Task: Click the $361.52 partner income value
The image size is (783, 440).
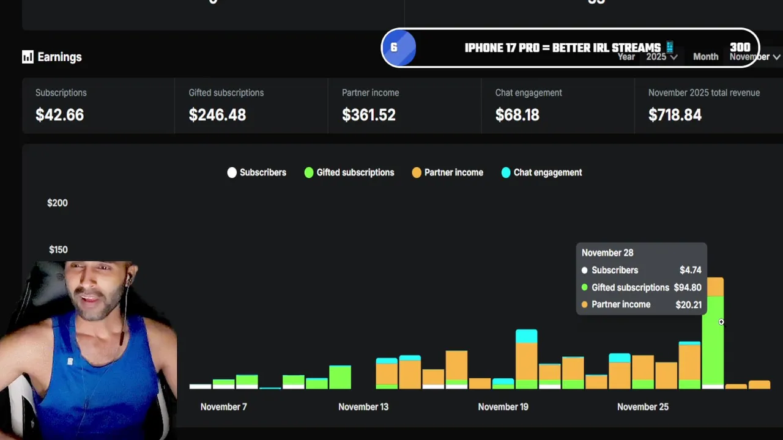Action: pyautogui.click(x=369, y=115)
